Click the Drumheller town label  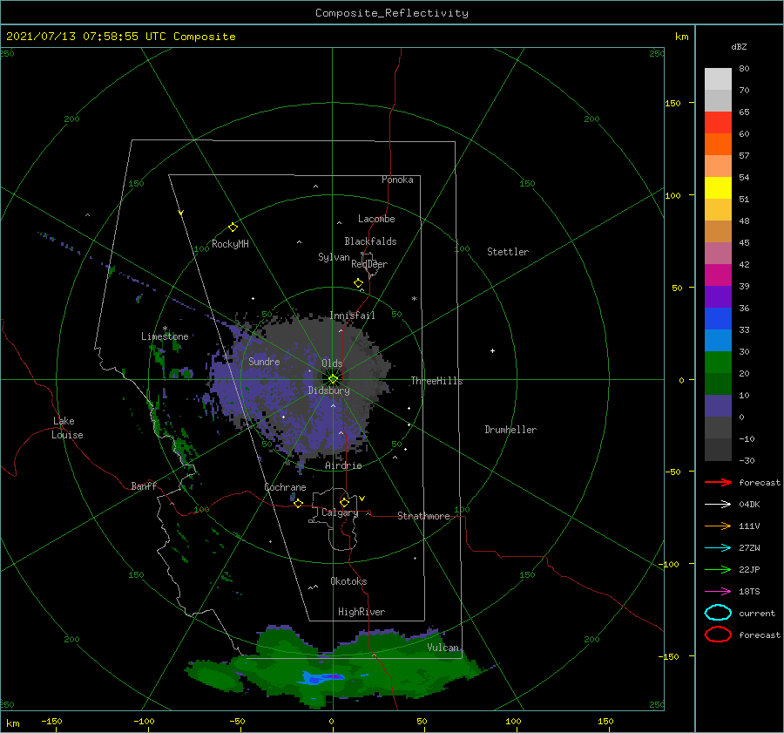pyautogui.click(x=510, y=430)
